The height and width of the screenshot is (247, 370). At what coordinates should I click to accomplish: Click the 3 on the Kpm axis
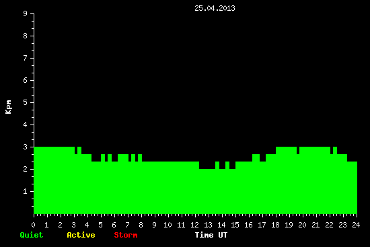(26, 147)
